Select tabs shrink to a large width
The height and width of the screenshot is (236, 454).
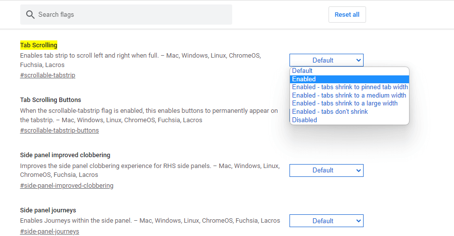pos(345,103)
